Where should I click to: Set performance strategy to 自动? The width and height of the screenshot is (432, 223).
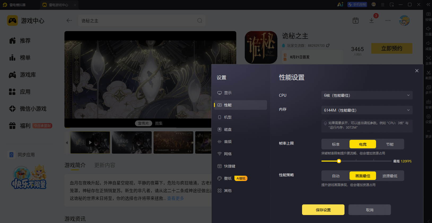336,176
